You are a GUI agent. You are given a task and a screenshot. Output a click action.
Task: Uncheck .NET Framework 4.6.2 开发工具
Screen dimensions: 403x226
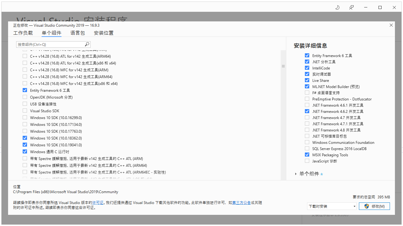pyautogui.click(x=307, y=111)
